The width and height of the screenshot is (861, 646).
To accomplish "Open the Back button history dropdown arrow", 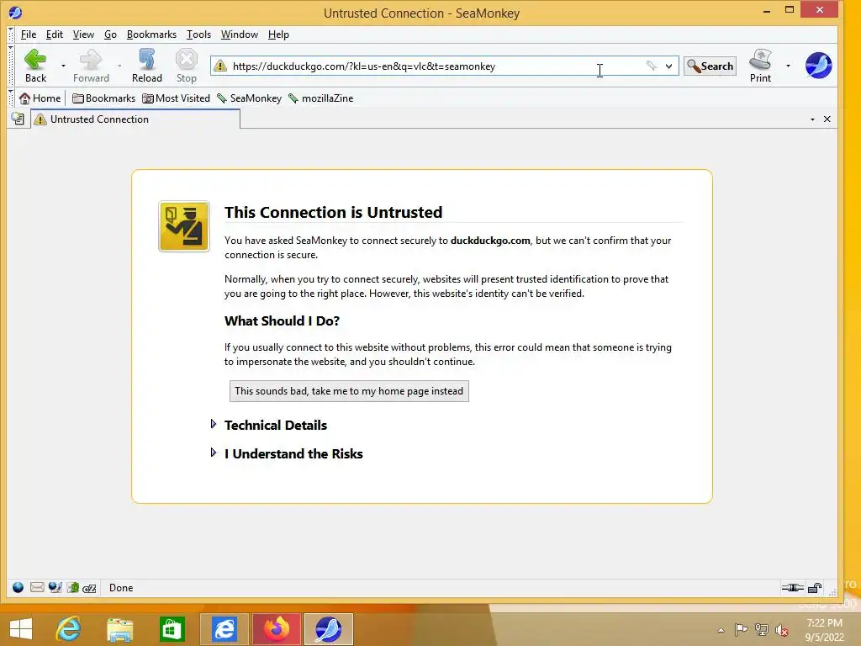I will tap(63, 66).
